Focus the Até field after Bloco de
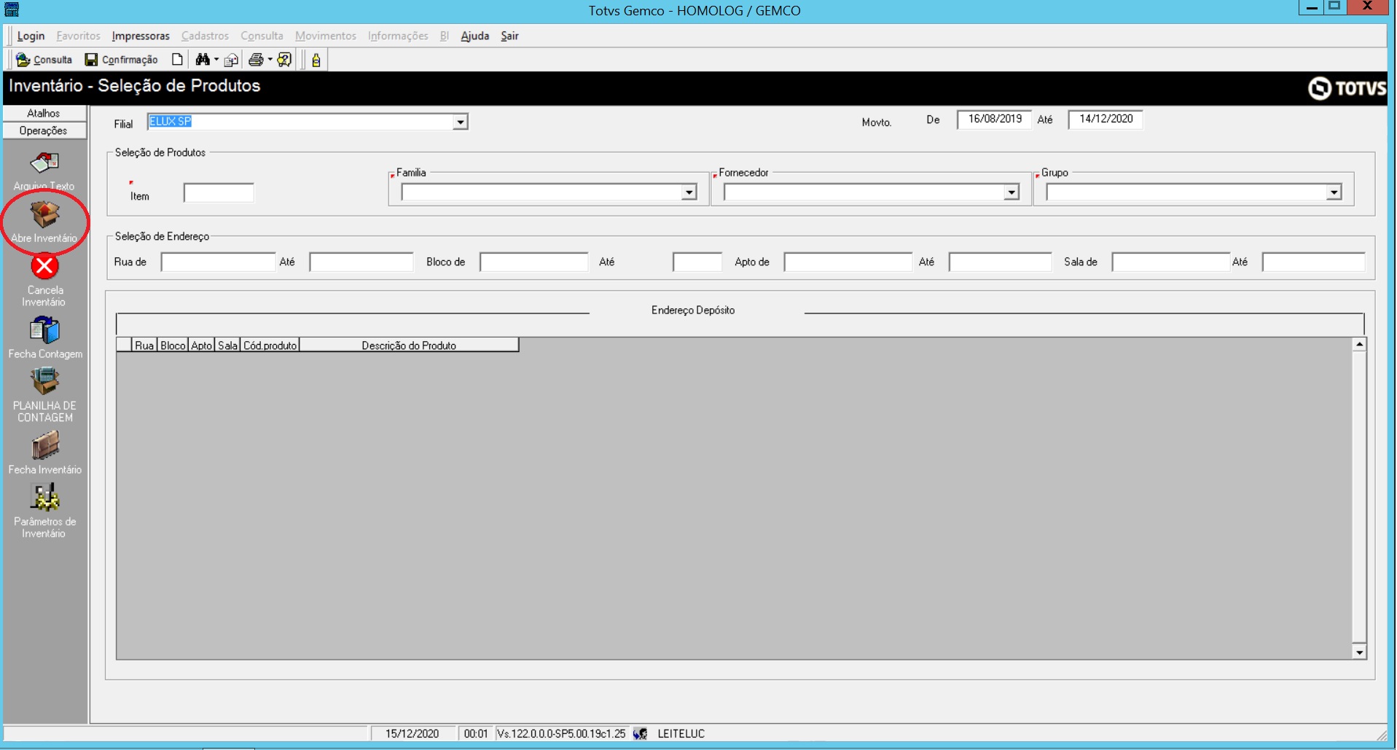Viewport: 1397px width, 750px height. 697,262
